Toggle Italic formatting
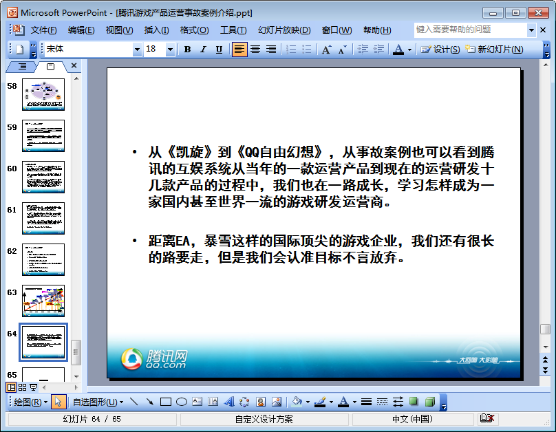 click(203, 50)
